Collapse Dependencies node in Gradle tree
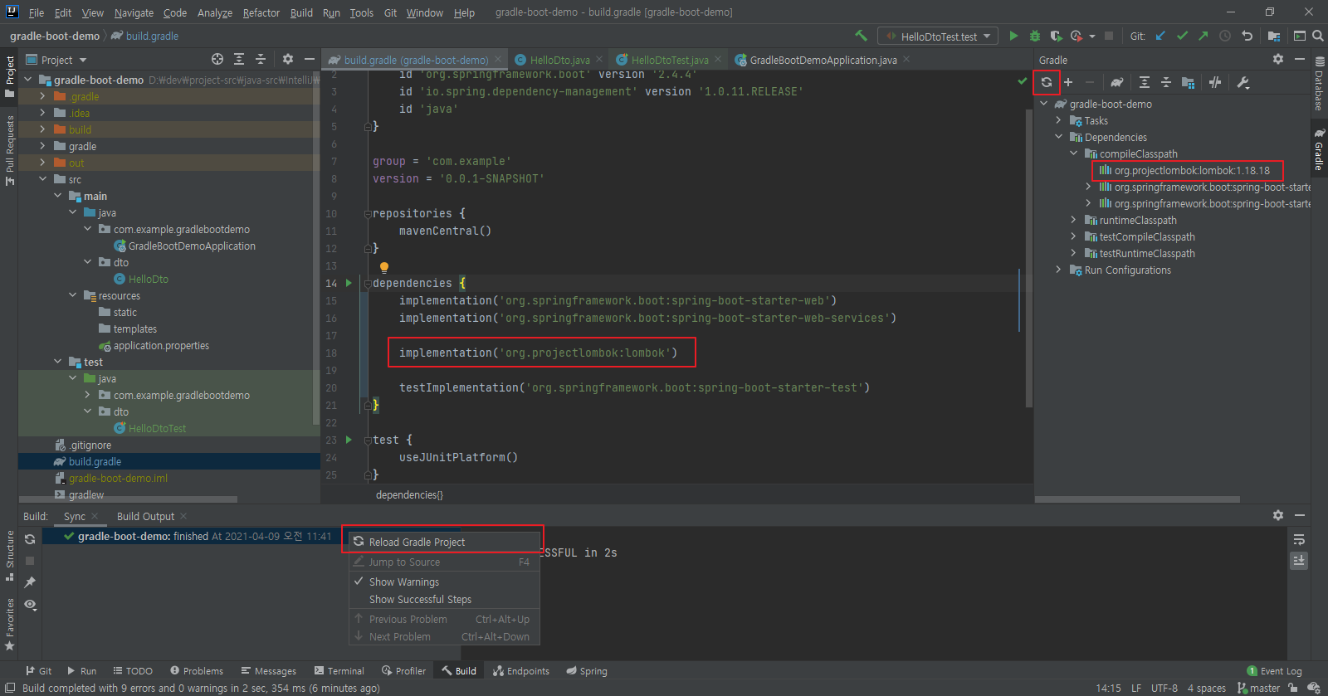 click(x=1058, y=137)
